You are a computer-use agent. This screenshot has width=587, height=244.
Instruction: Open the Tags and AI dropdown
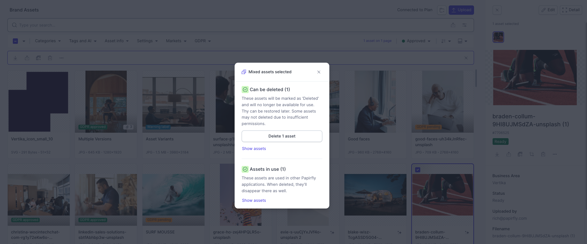83,41
